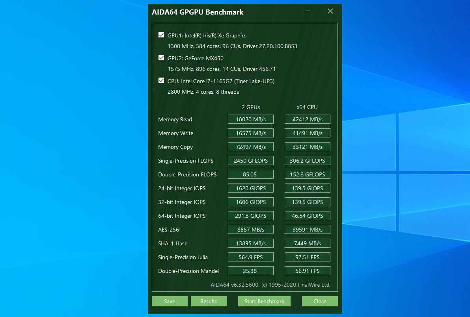Screen dimensions: 470x317
Task: Select the CPU Double-Precision Mandel 56.91 FPS box
Action: [x=308, y=271]
